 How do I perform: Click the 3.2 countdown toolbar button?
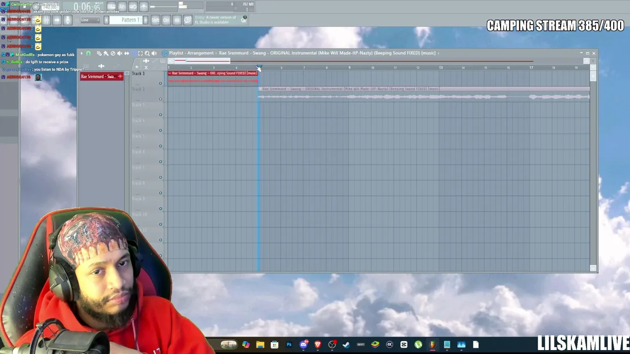point(122,6)
